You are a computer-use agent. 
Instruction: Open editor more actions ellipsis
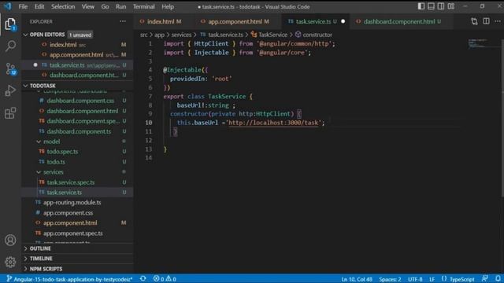pyautogui.click(x=498, y=21)
